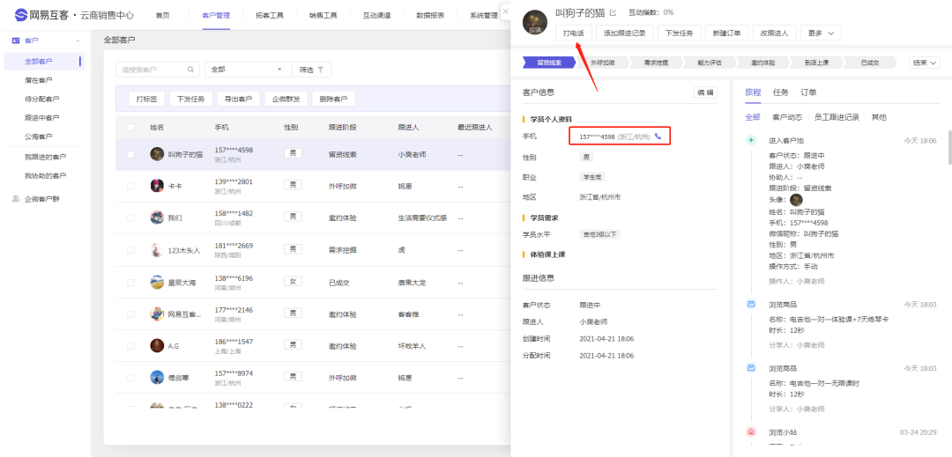Click the customer avatar in the detail header
Screen dimensions: 952x457
(x=535, y=23)
